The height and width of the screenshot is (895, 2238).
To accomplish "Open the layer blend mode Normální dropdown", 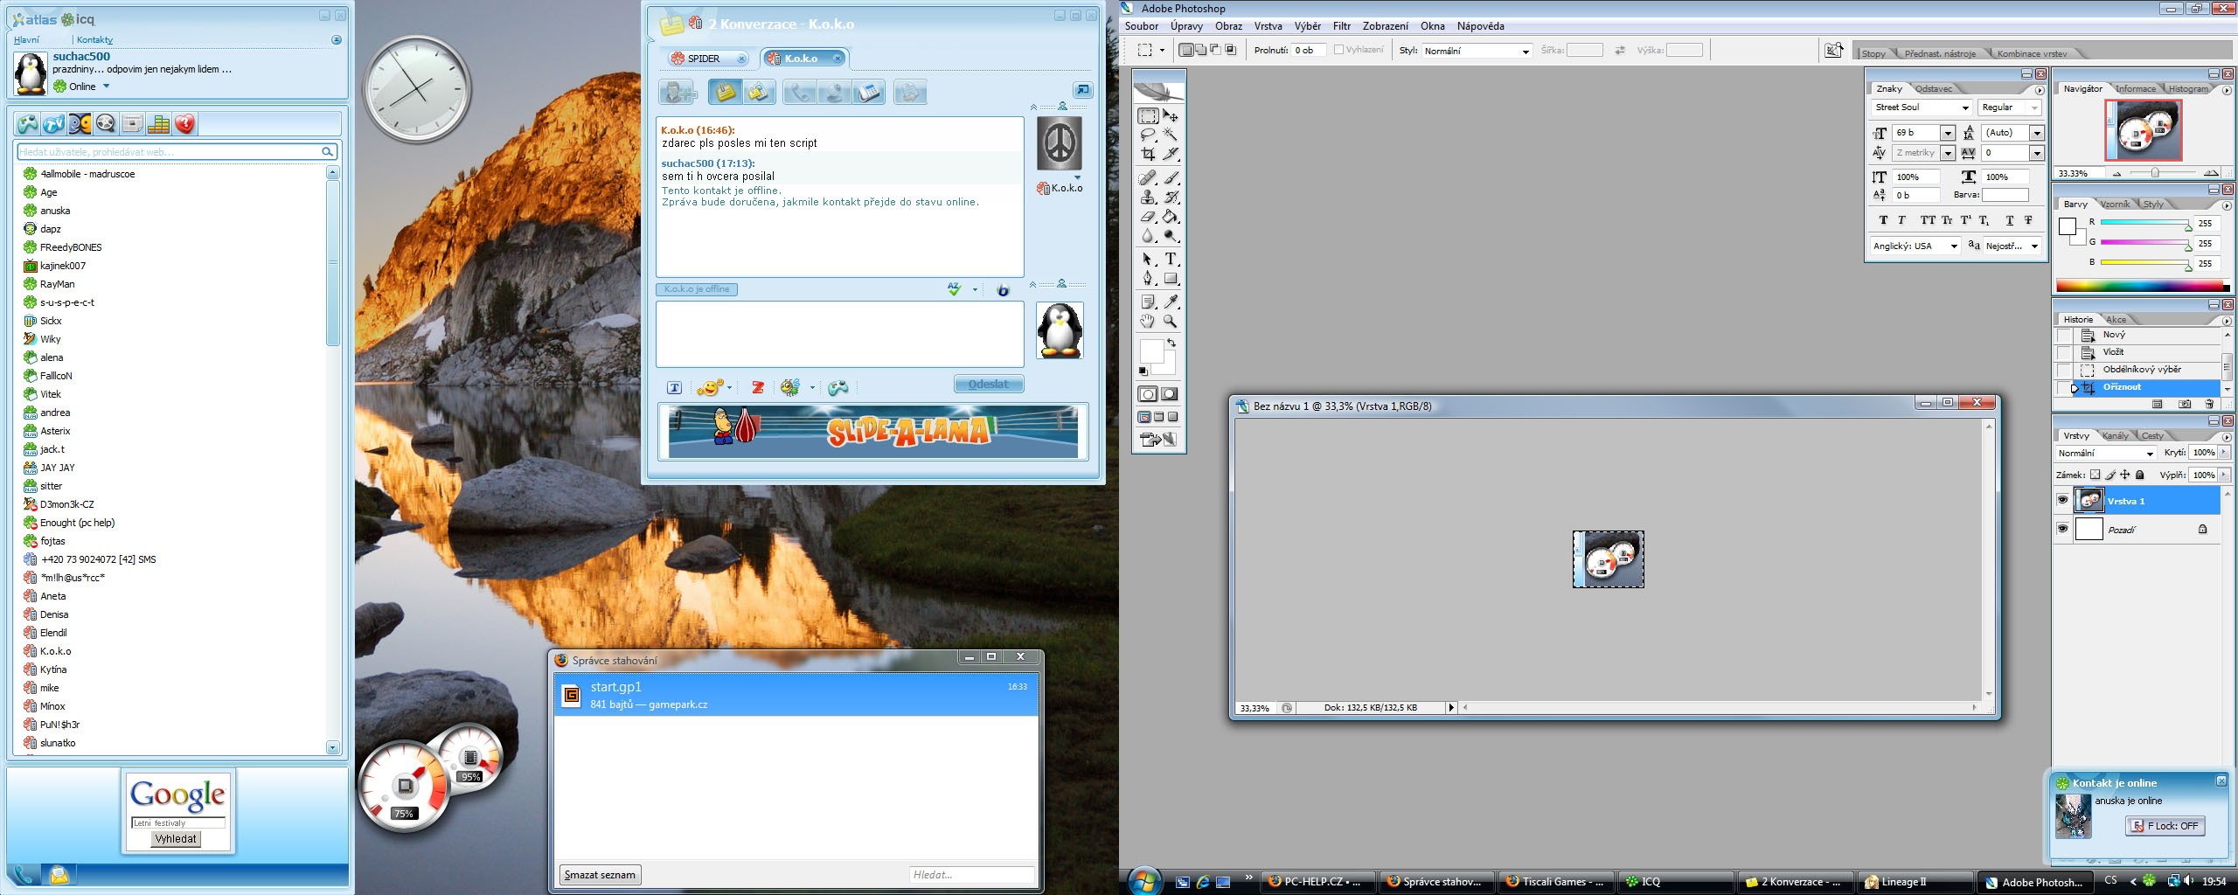I will [x=2106, y=453].
